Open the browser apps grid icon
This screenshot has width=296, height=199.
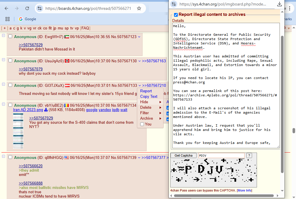[7, 19]
